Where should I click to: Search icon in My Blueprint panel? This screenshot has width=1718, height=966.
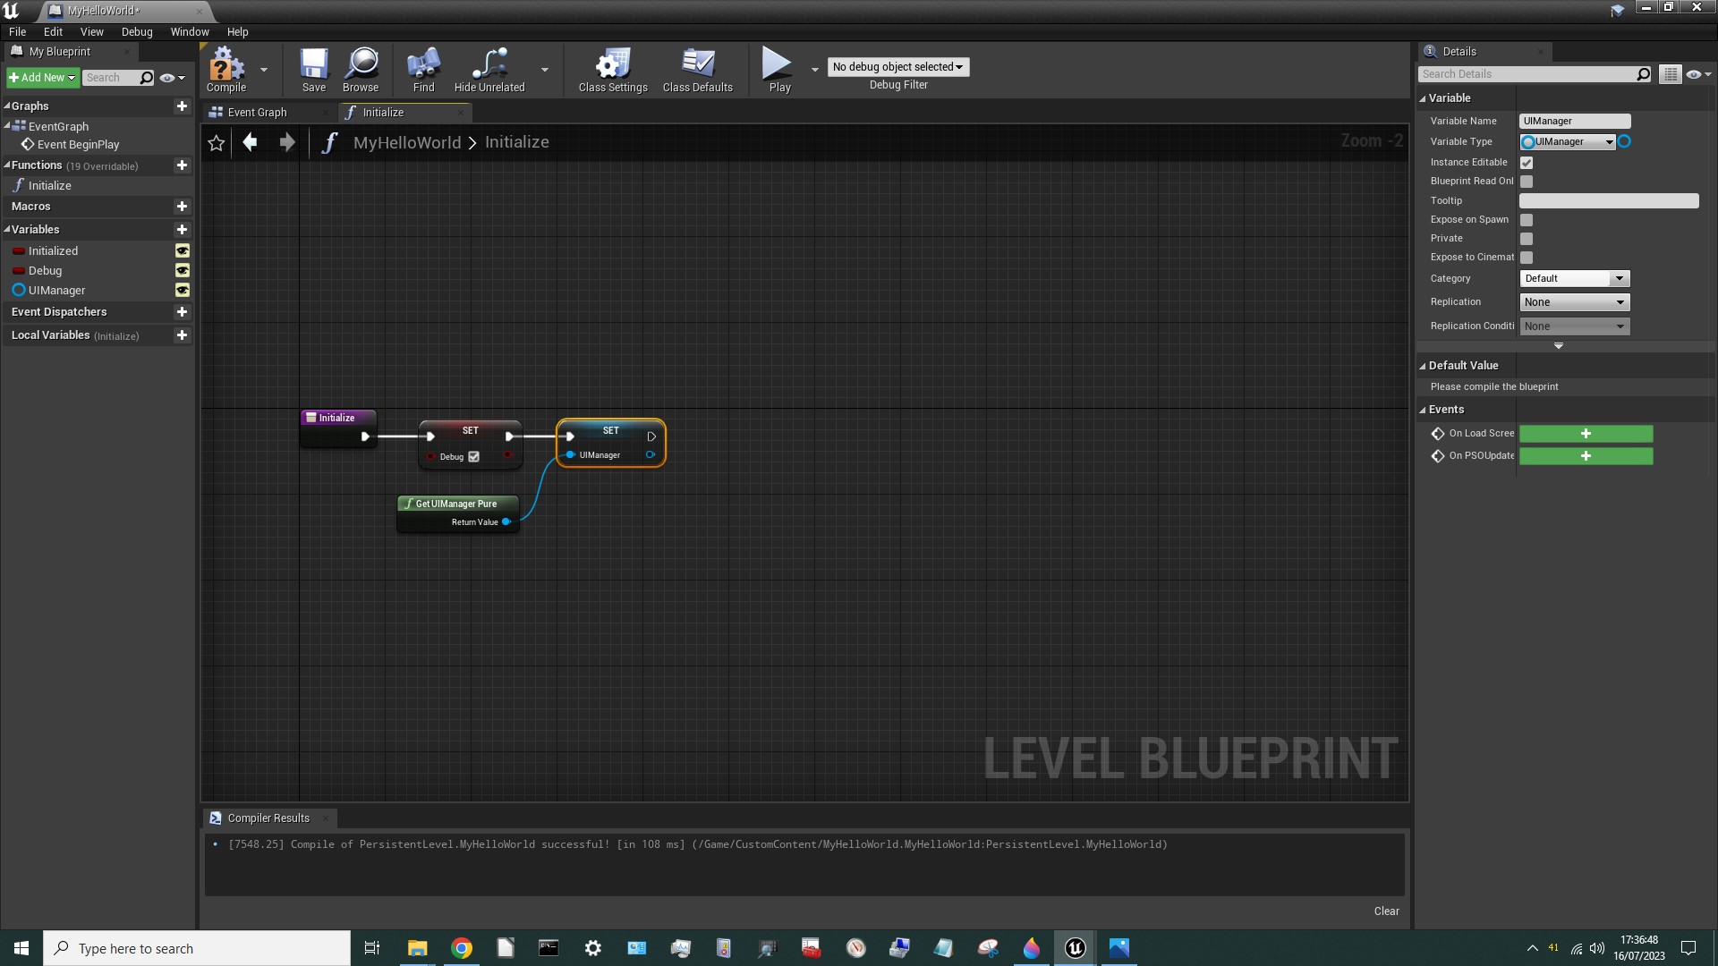[x=147, y=78]
